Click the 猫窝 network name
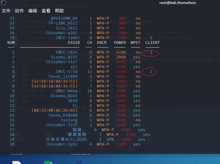Screen dimensions: 220x164 click(77, 130)
